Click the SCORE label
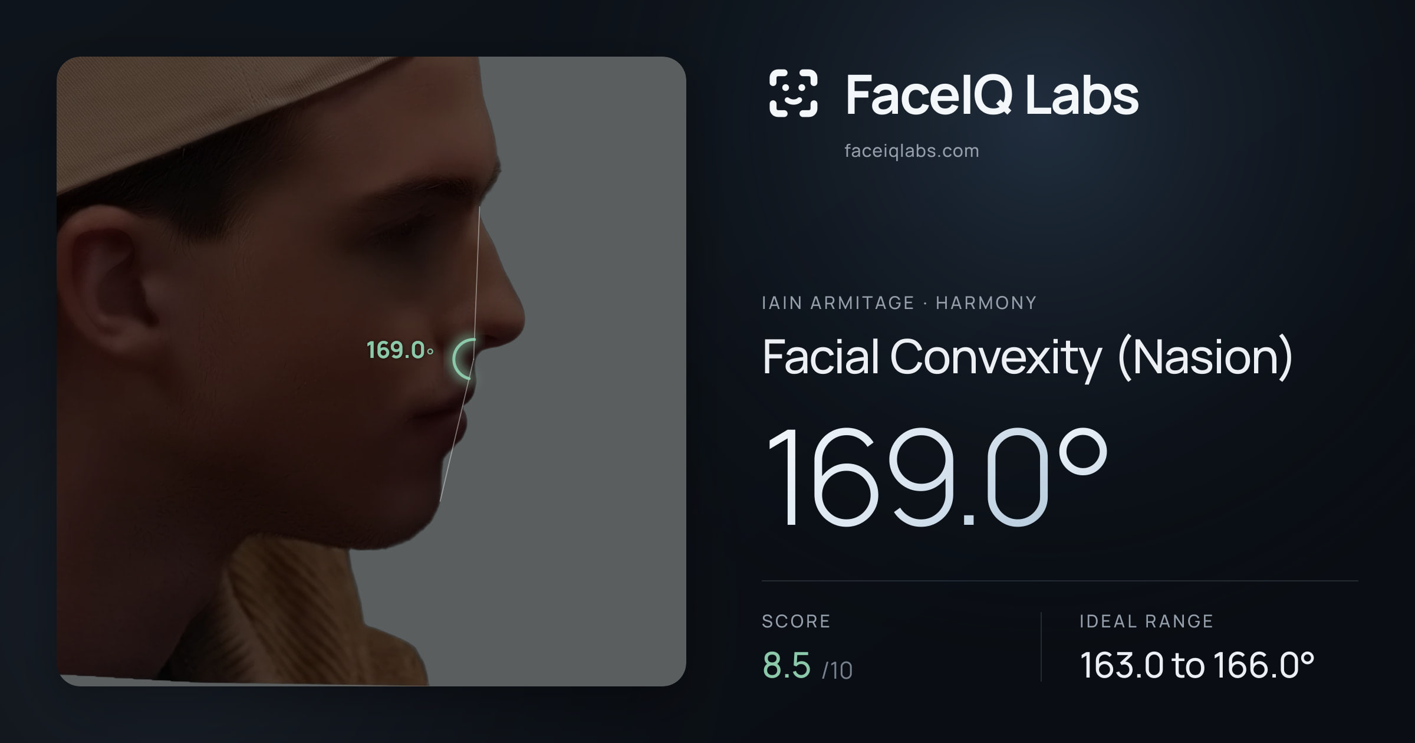Screen dimensions: 1415x743 [796, 621]
